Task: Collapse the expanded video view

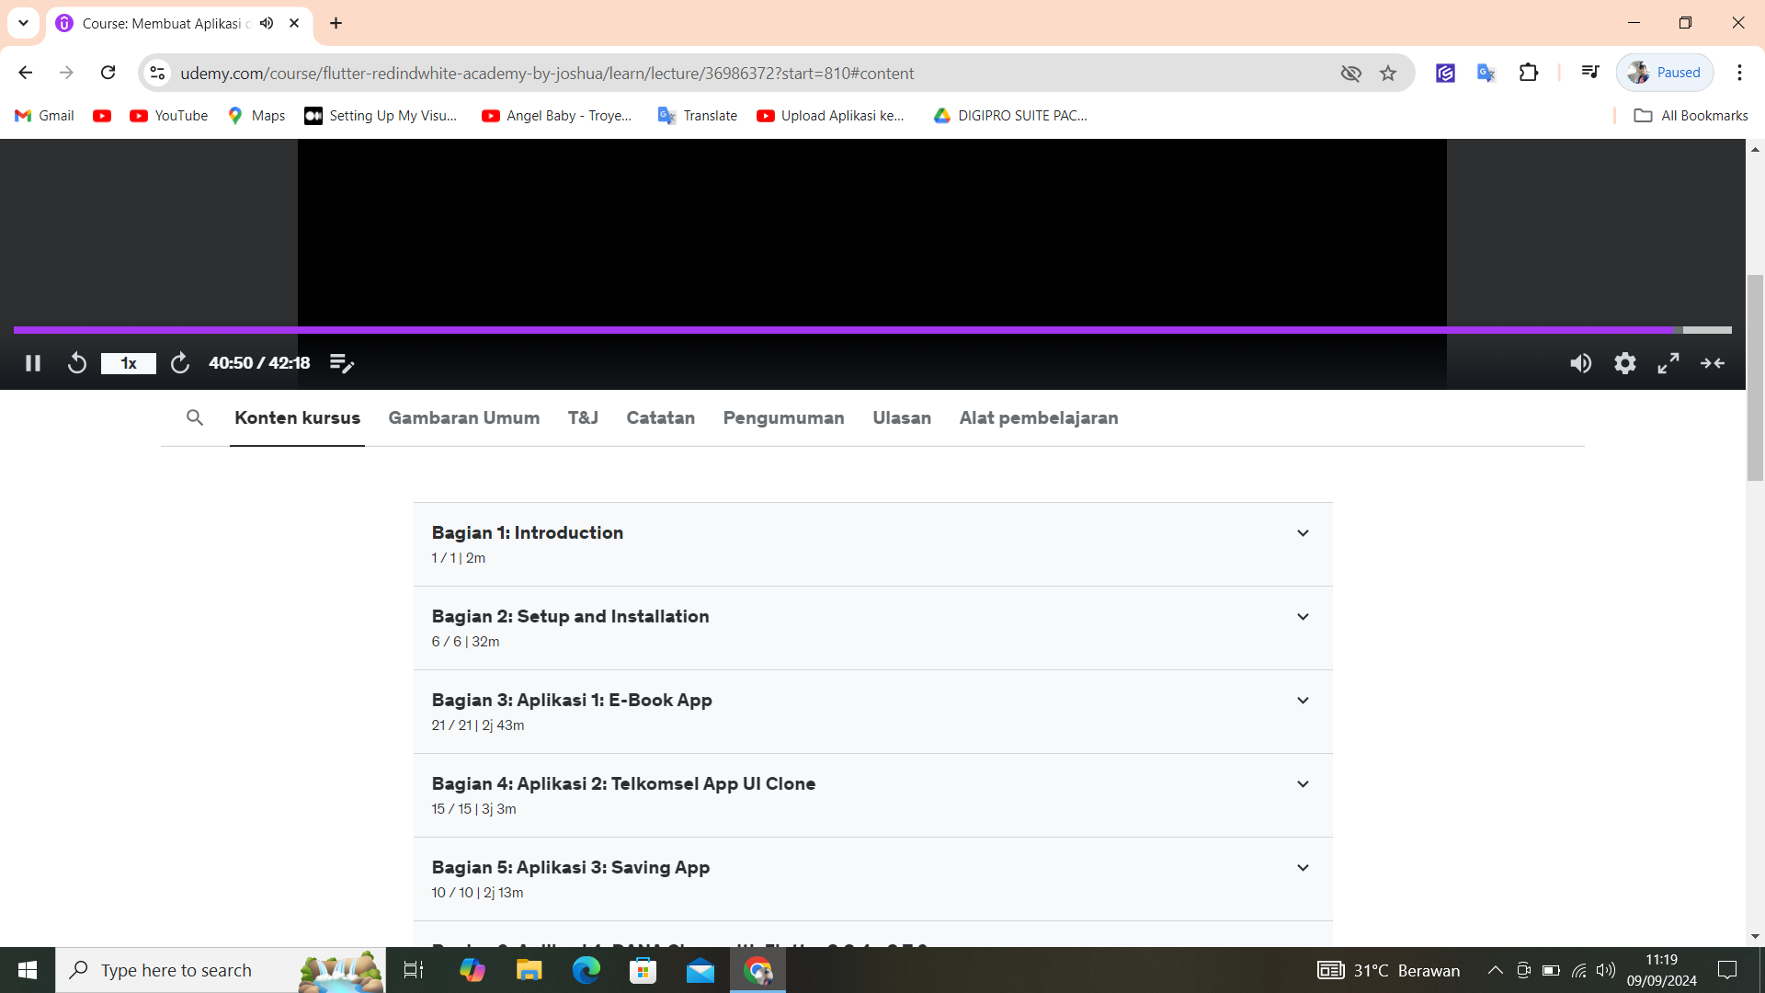Action: (1712, 363)
